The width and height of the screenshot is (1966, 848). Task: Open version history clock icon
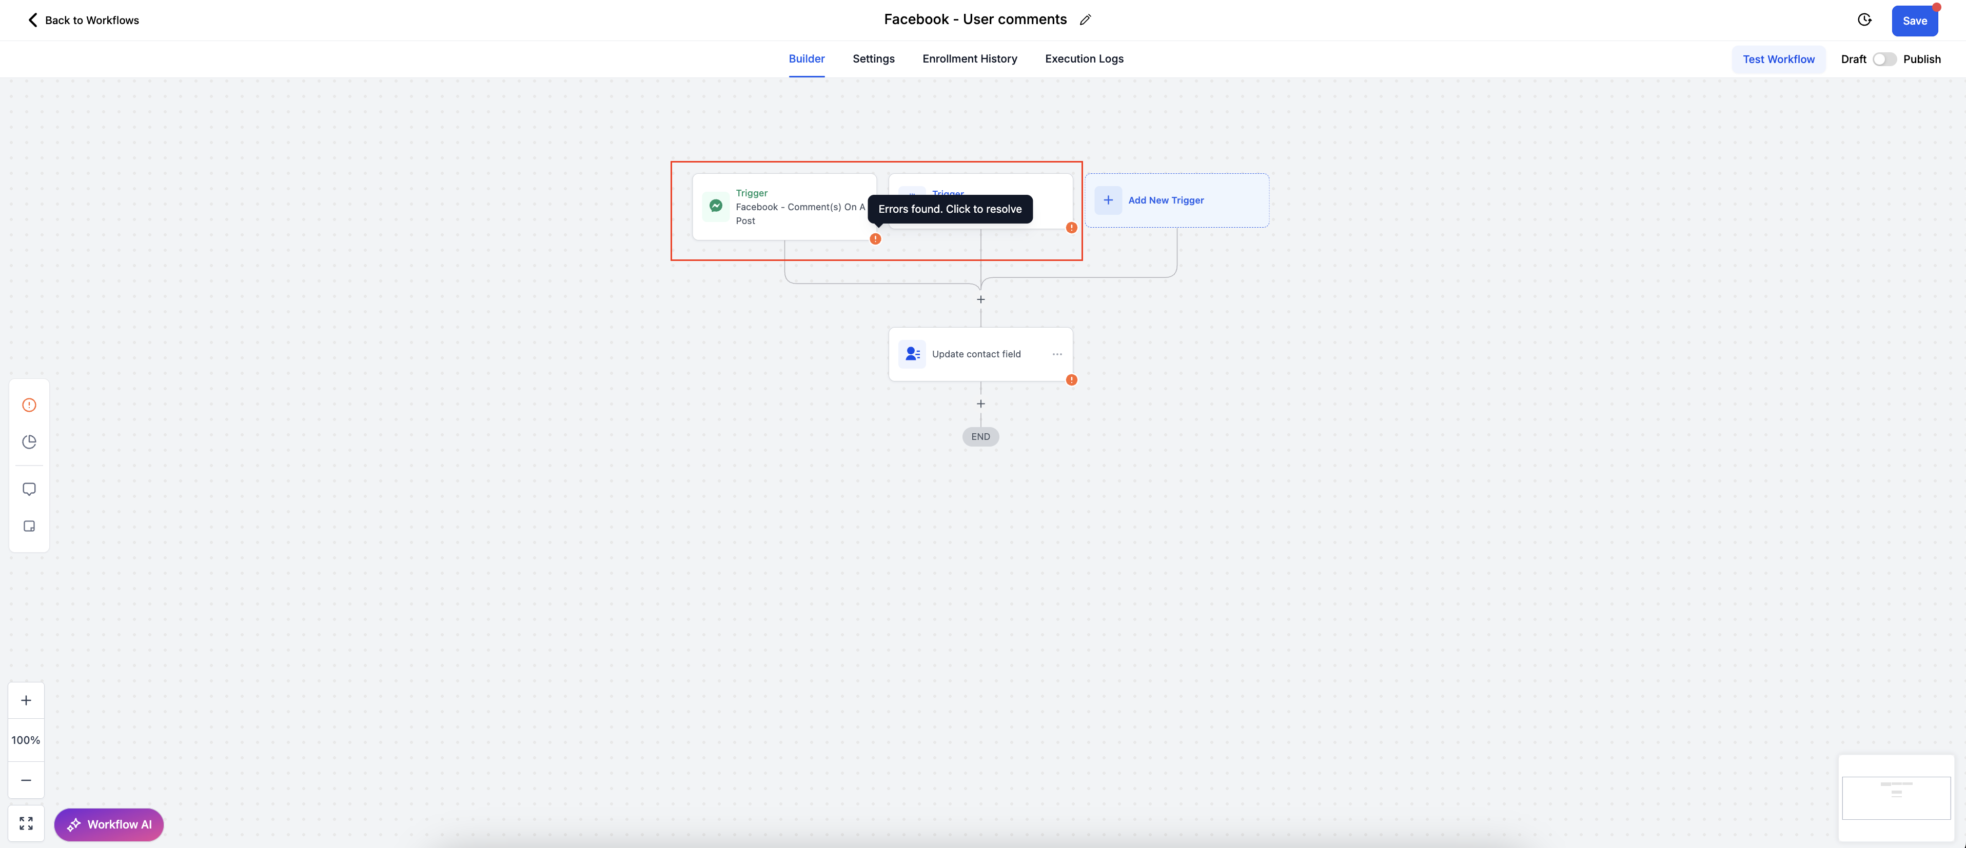[x=1864, y=20]
